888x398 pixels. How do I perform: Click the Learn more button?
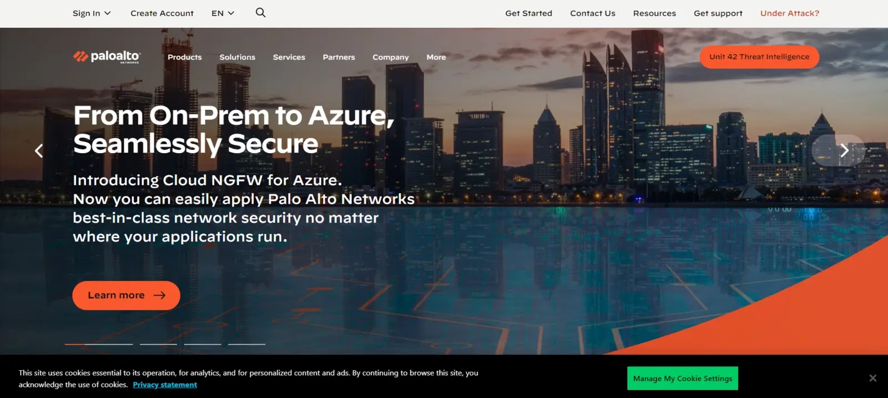126,295
